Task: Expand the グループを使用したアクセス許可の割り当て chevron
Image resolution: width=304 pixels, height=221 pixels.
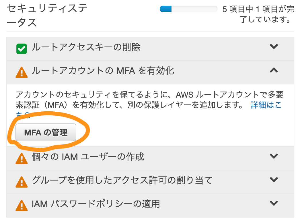Action: (x=274, y=180)
